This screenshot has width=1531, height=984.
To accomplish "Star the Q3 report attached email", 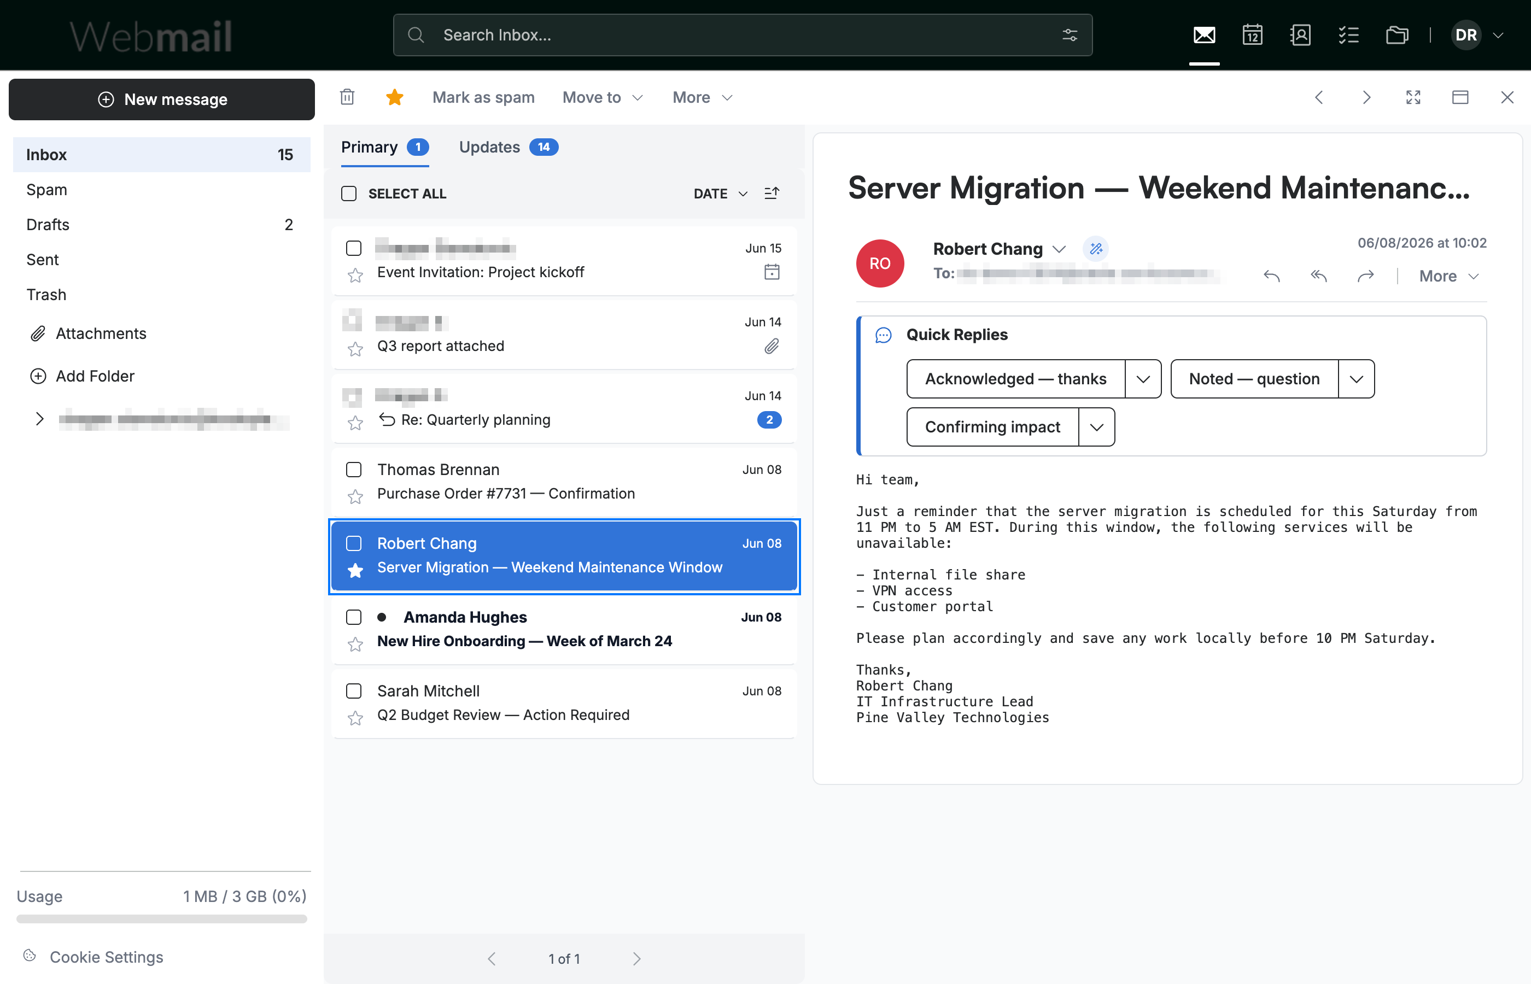I will [x=355, y=349].
